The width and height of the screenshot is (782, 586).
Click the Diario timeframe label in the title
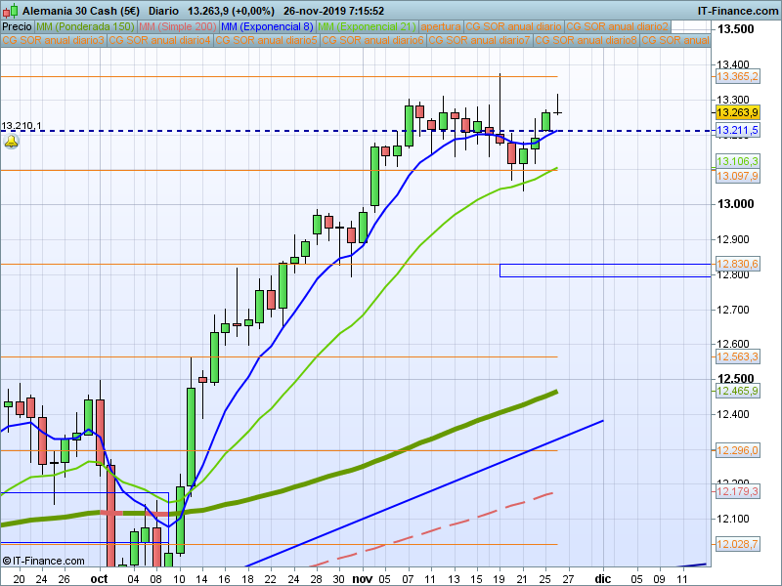[163, 11]
